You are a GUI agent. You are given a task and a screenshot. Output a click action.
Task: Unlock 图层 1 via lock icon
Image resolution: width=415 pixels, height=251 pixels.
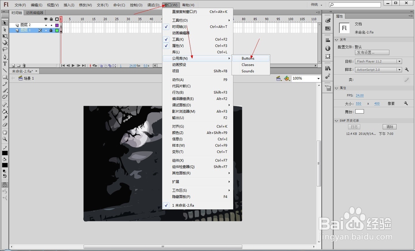point(51,30)
